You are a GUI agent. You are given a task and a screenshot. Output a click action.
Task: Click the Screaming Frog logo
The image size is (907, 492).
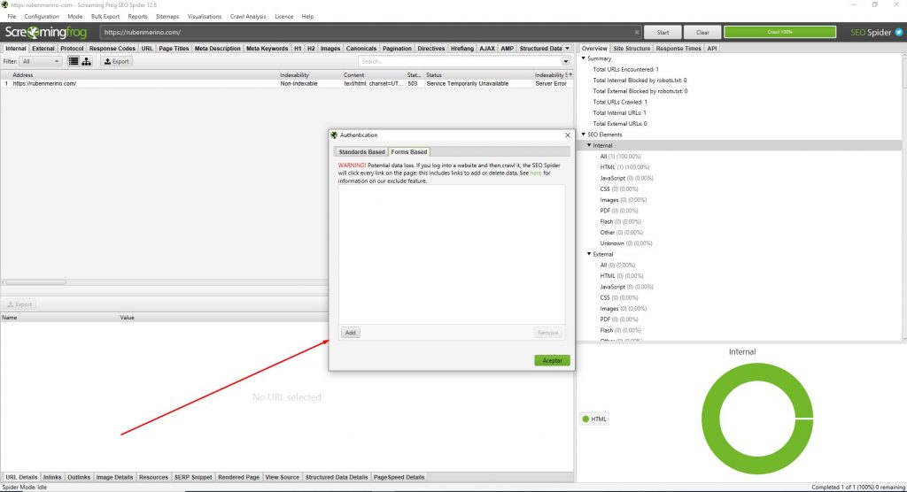click(x=49, y=32)
